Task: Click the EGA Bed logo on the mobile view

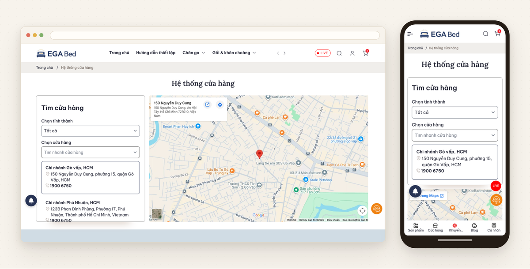Action: 440,34
